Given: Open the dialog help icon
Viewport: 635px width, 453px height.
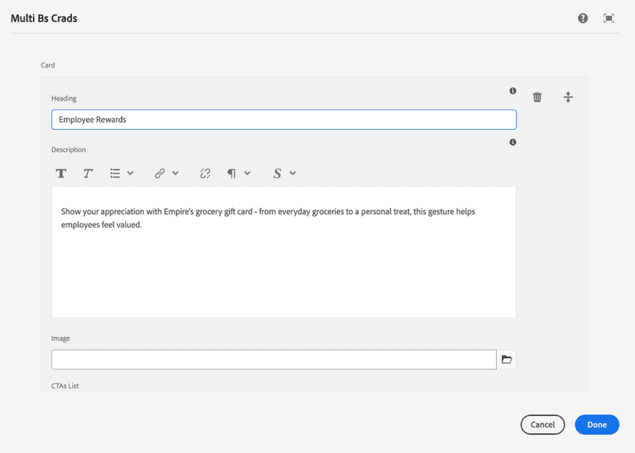Looking at the screenshot, I should tap(583, 18).
